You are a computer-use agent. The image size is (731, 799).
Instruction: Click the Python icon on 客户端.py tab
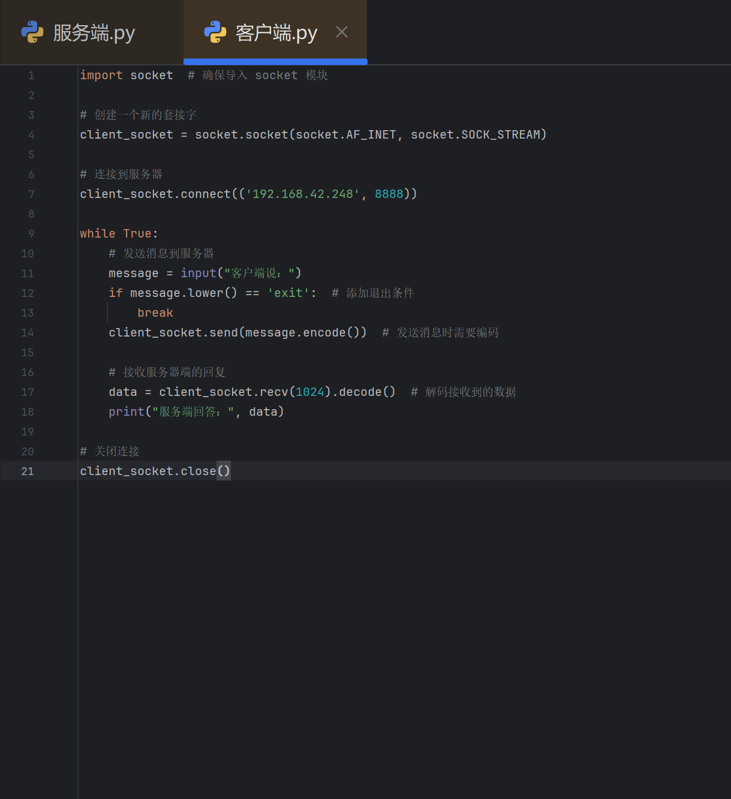215,32
